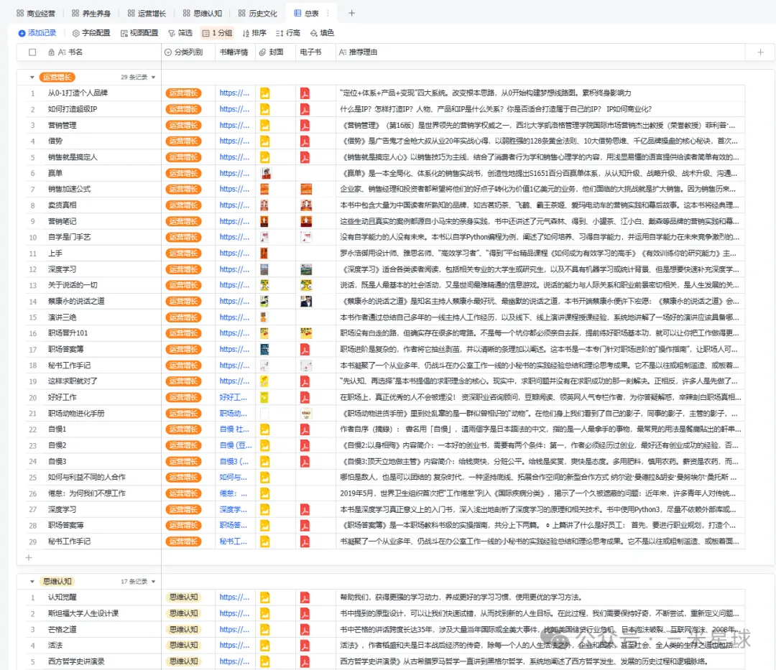Click the 1 分组 grouping button

click(217, 33)
